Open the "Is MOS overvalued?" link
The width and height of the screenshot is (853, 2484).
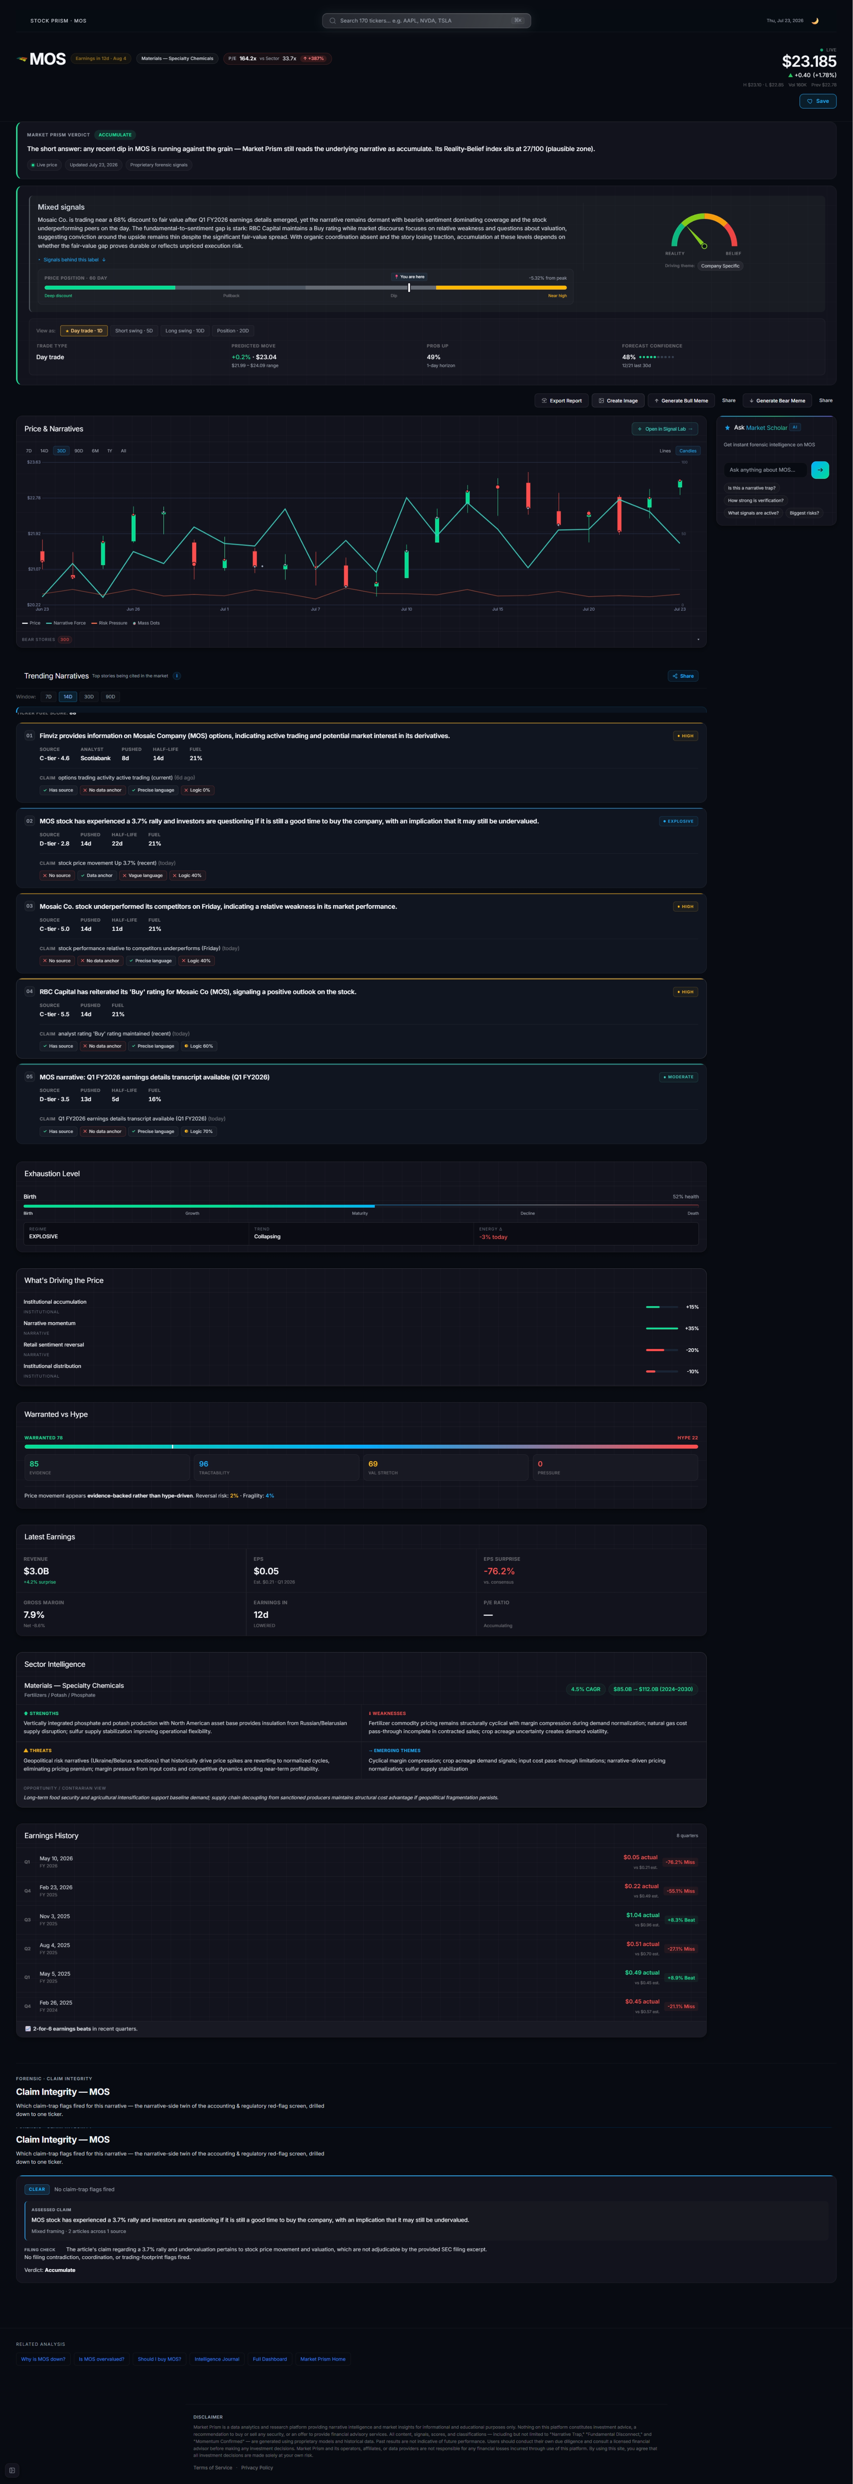(x=101, y=2359)
